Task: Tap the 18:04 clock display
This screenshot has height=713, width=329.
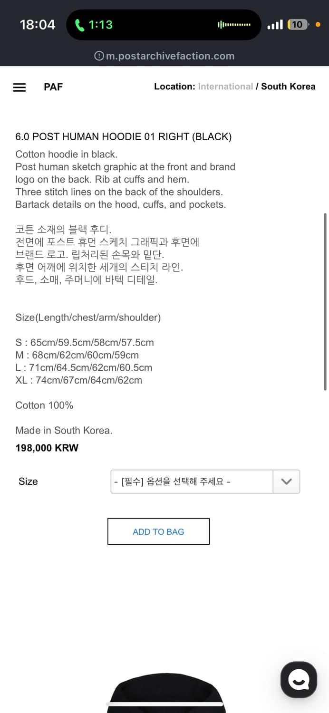Action: (38, 24)
